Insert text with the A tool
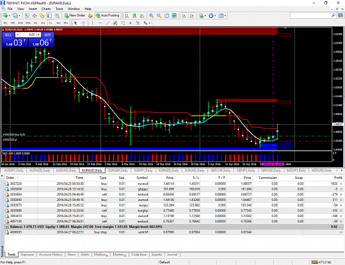This screenshot has width=345, height=265. click(130, 23)
